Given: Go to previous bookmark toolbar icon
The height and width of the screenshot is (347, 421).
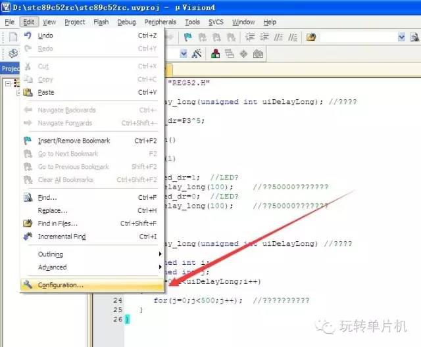Looking at the screenshot, I should pyautogui.click(x=203, y=37).
